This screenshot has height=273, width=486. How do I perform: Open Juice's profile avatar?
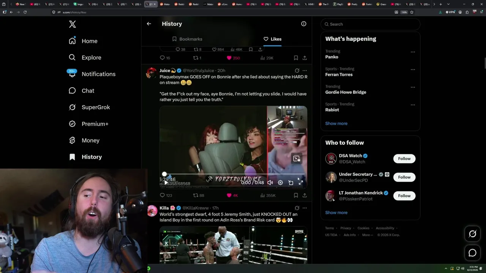[x=151, y=73]
